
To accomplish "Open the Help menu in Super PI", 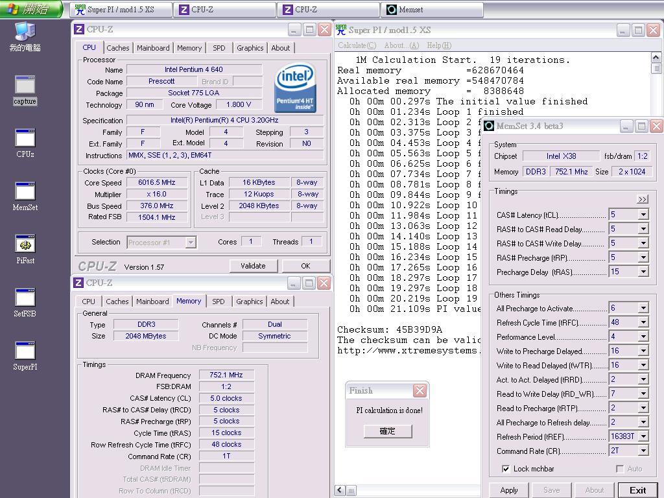I will click(439, 45).
